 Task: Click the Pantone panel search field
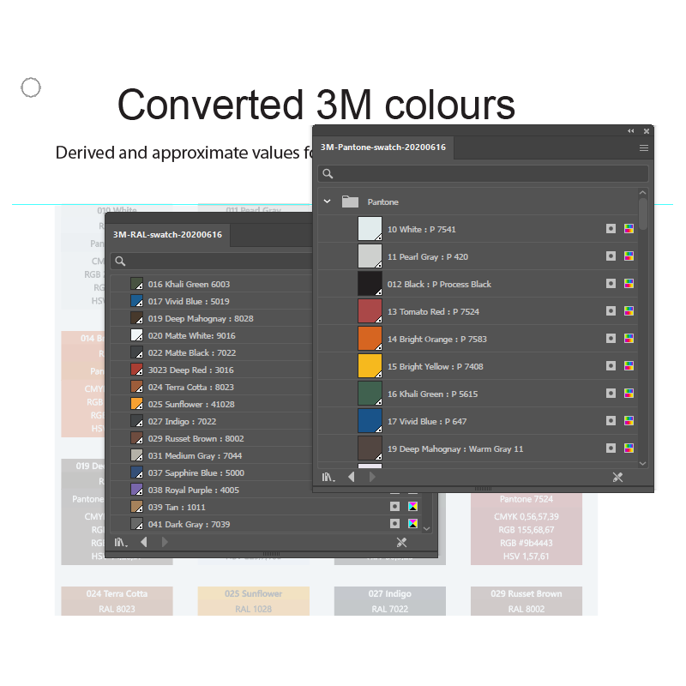tap(483, 174)
